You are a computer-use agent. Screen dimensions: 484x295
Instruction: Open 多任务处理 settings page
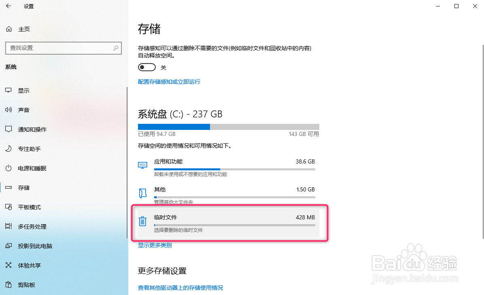[x=32, y=227]
